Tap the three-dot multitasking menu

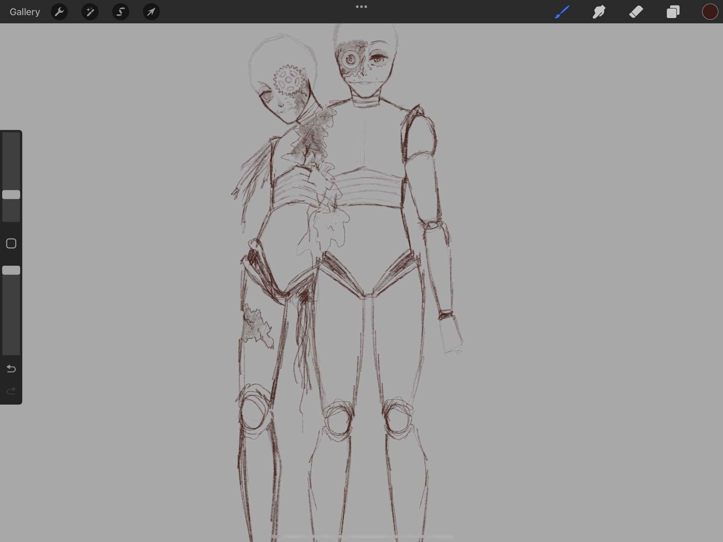pos(361,7)
